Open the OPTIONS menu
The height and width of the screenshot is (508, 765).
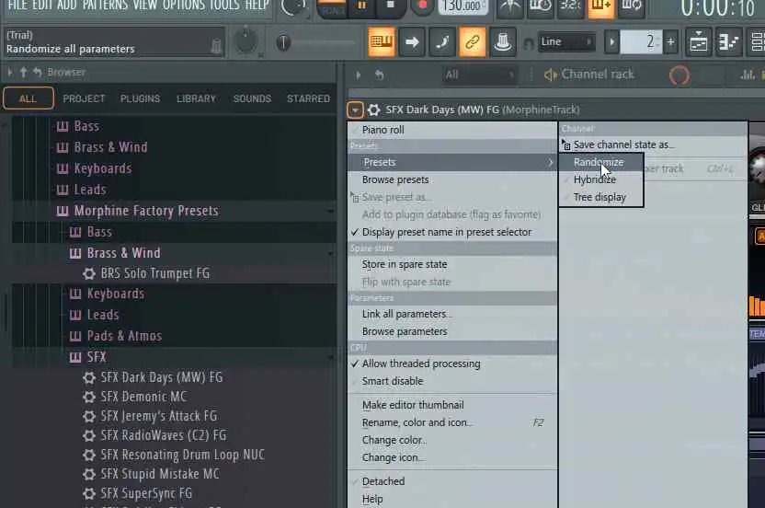click(185, 6)
